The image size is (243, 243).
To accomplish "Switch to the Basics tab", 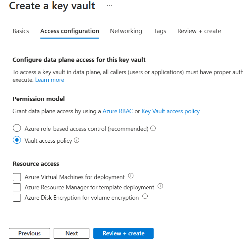I will [21, 31].
